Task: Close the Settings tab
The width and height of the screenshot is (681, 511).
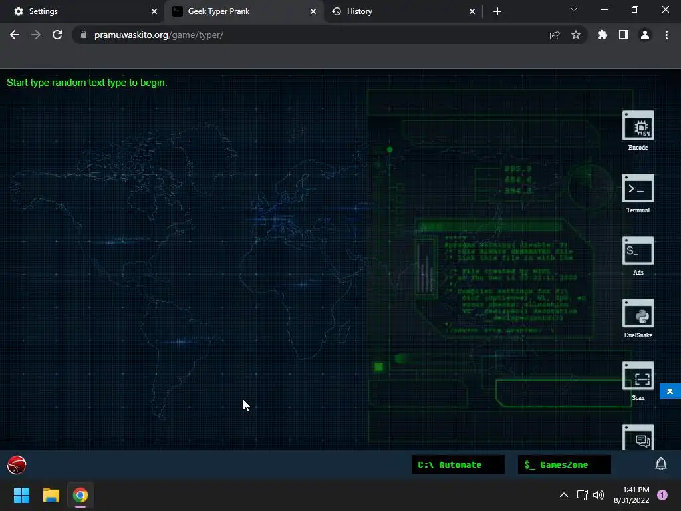Action: [x=154, y=11]
